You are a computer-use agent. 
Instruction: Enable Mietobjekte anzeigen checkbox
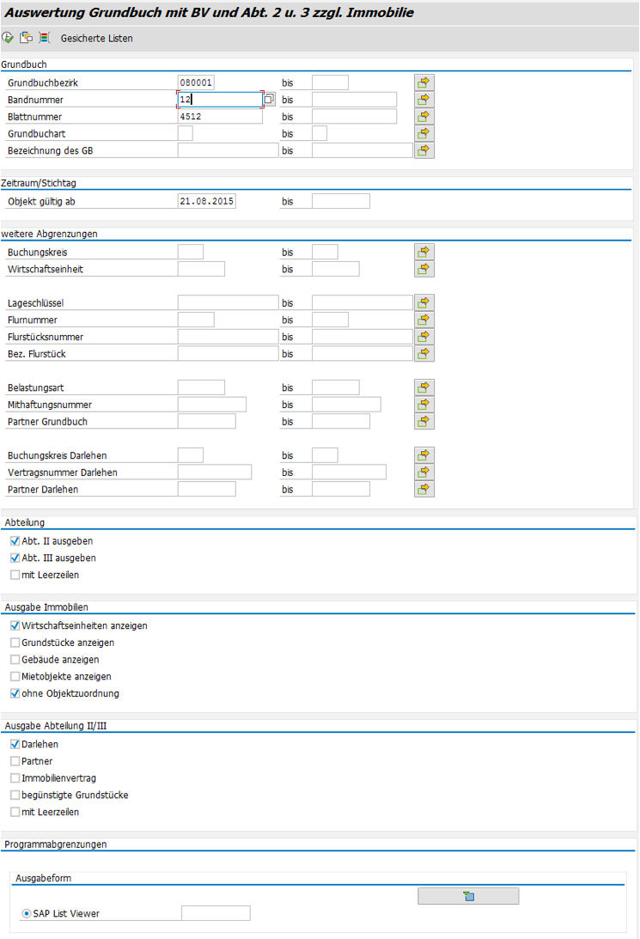click(15, 677)
